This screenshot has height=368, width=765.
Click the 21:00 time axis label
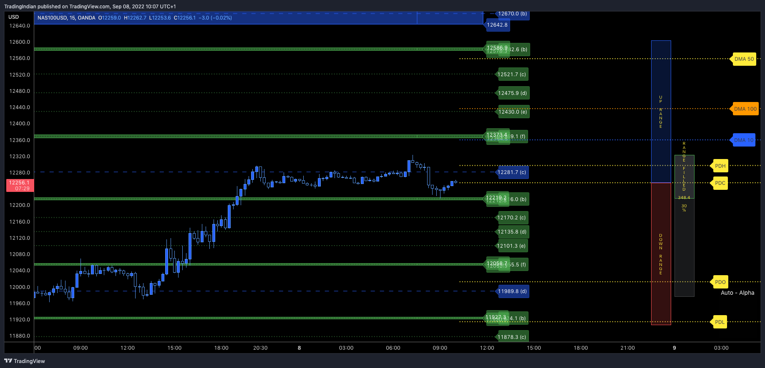coord(628,348)
